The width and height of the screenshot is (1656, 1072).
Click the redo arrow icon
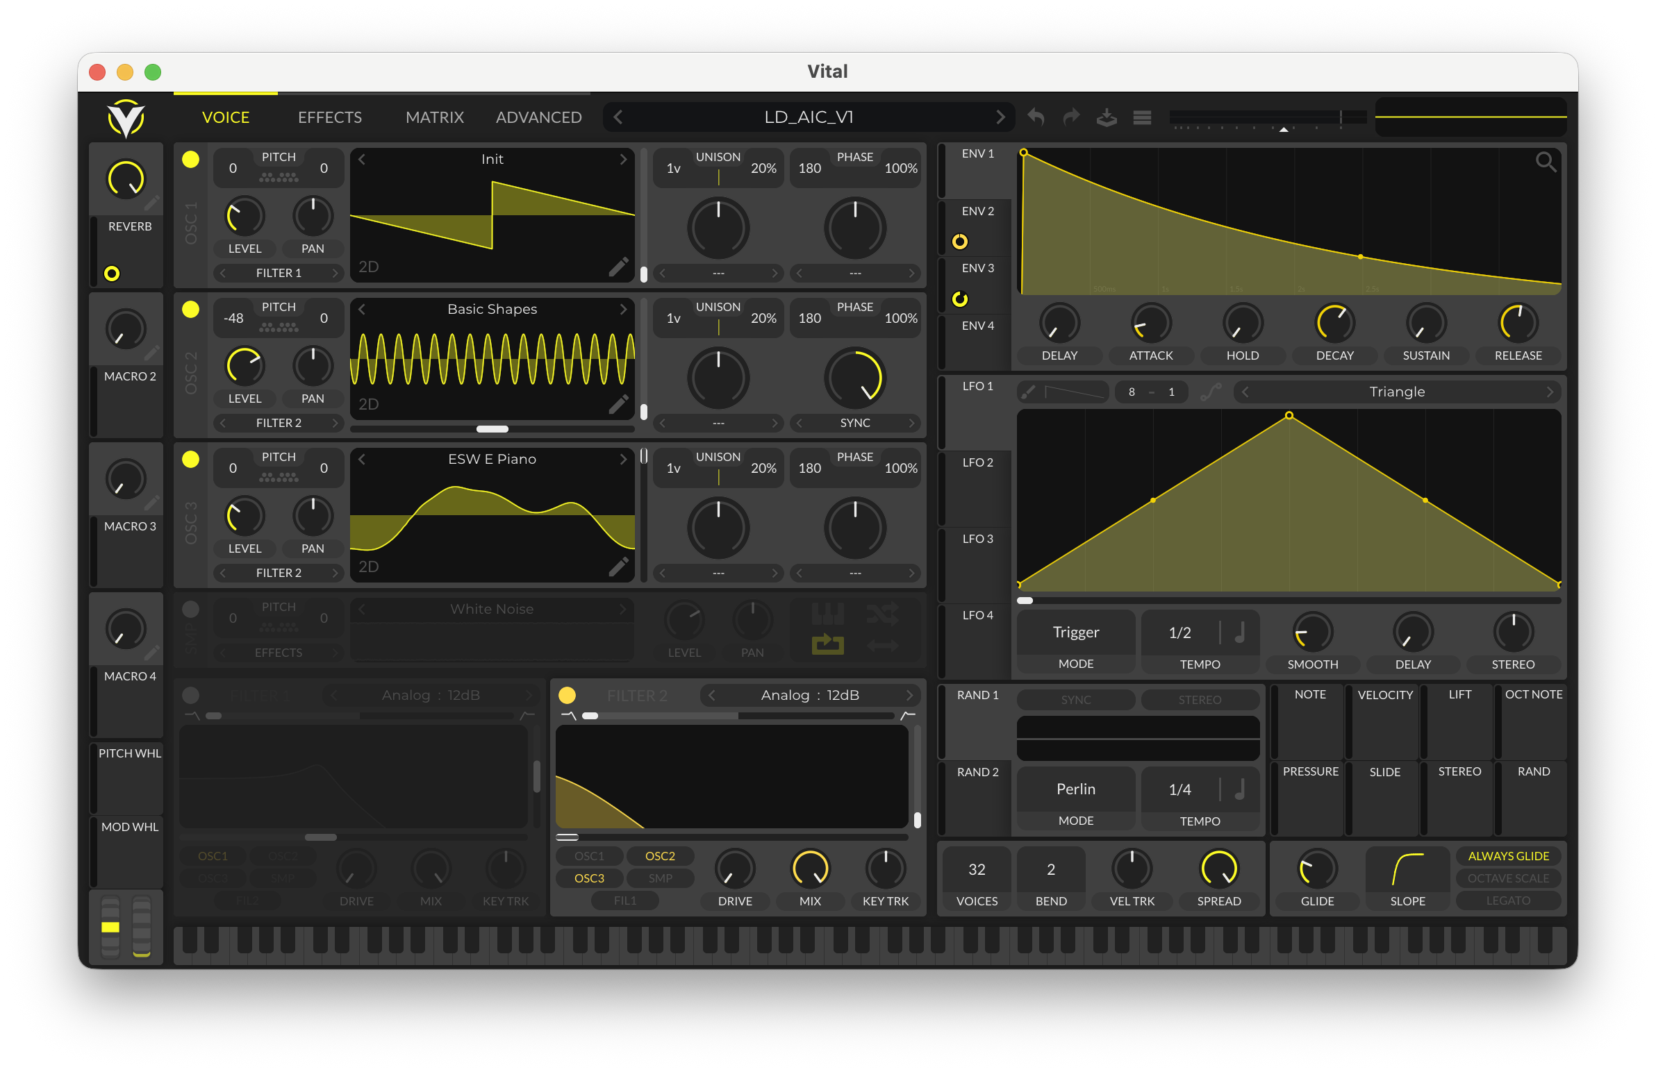coord(1071,117)
